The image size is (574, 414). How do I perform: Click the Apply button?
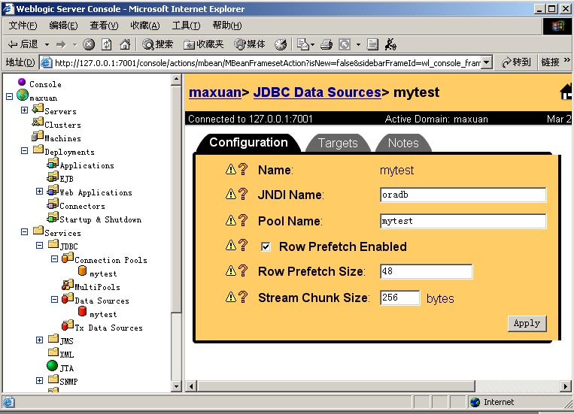[527, 323]
